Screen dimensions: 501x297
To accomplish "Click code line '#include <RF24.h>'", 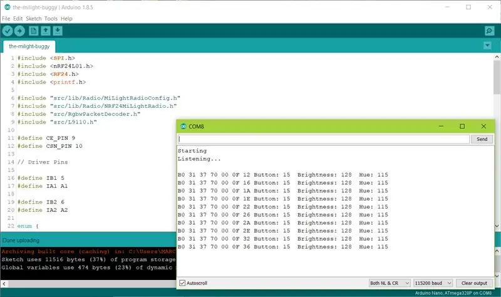I will [x=48, y=74].
